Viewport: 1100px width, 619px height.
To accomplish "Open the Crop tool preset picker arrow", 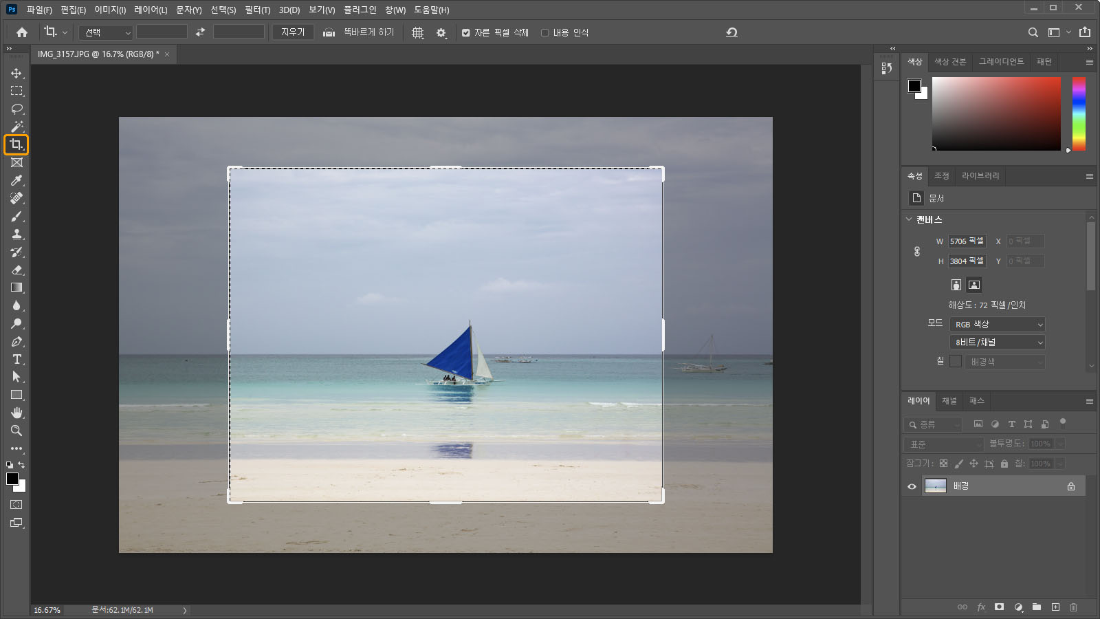I will (65, 32).
